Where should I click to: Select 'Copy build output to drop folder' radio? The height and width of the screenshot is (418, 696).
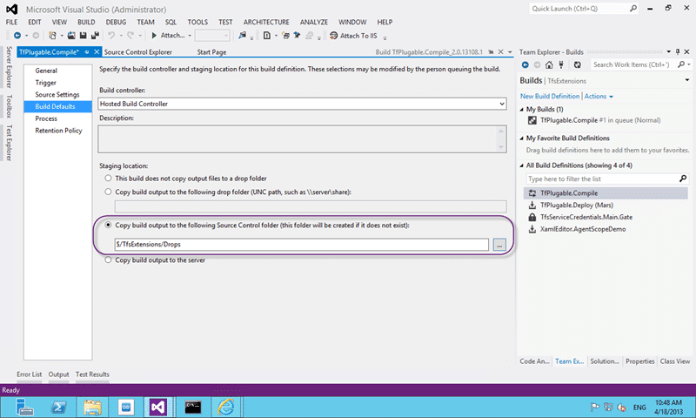108,192
